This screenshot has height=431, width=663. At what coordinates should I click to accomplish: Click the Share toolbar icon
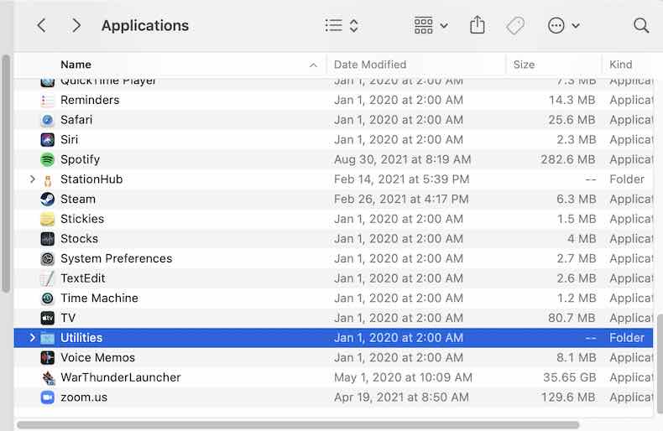pyautogui.click(x=478, y=25)
